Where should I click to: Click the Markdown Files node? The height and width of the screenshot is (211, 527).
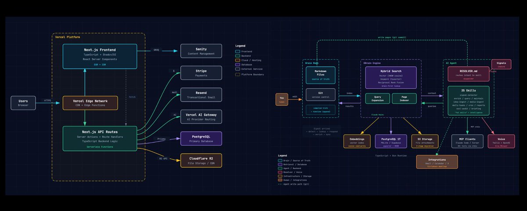pyautogui.click(x=321, y=75)
